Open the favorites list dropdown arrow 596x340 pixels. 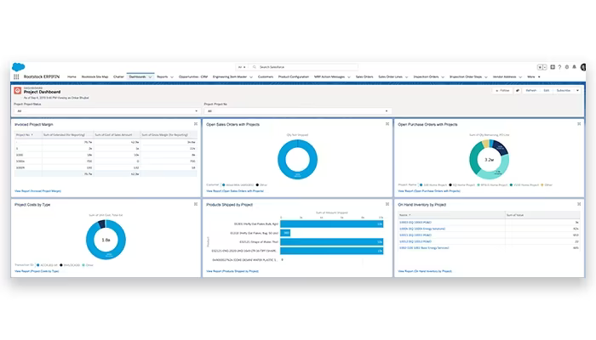[545, 67]
